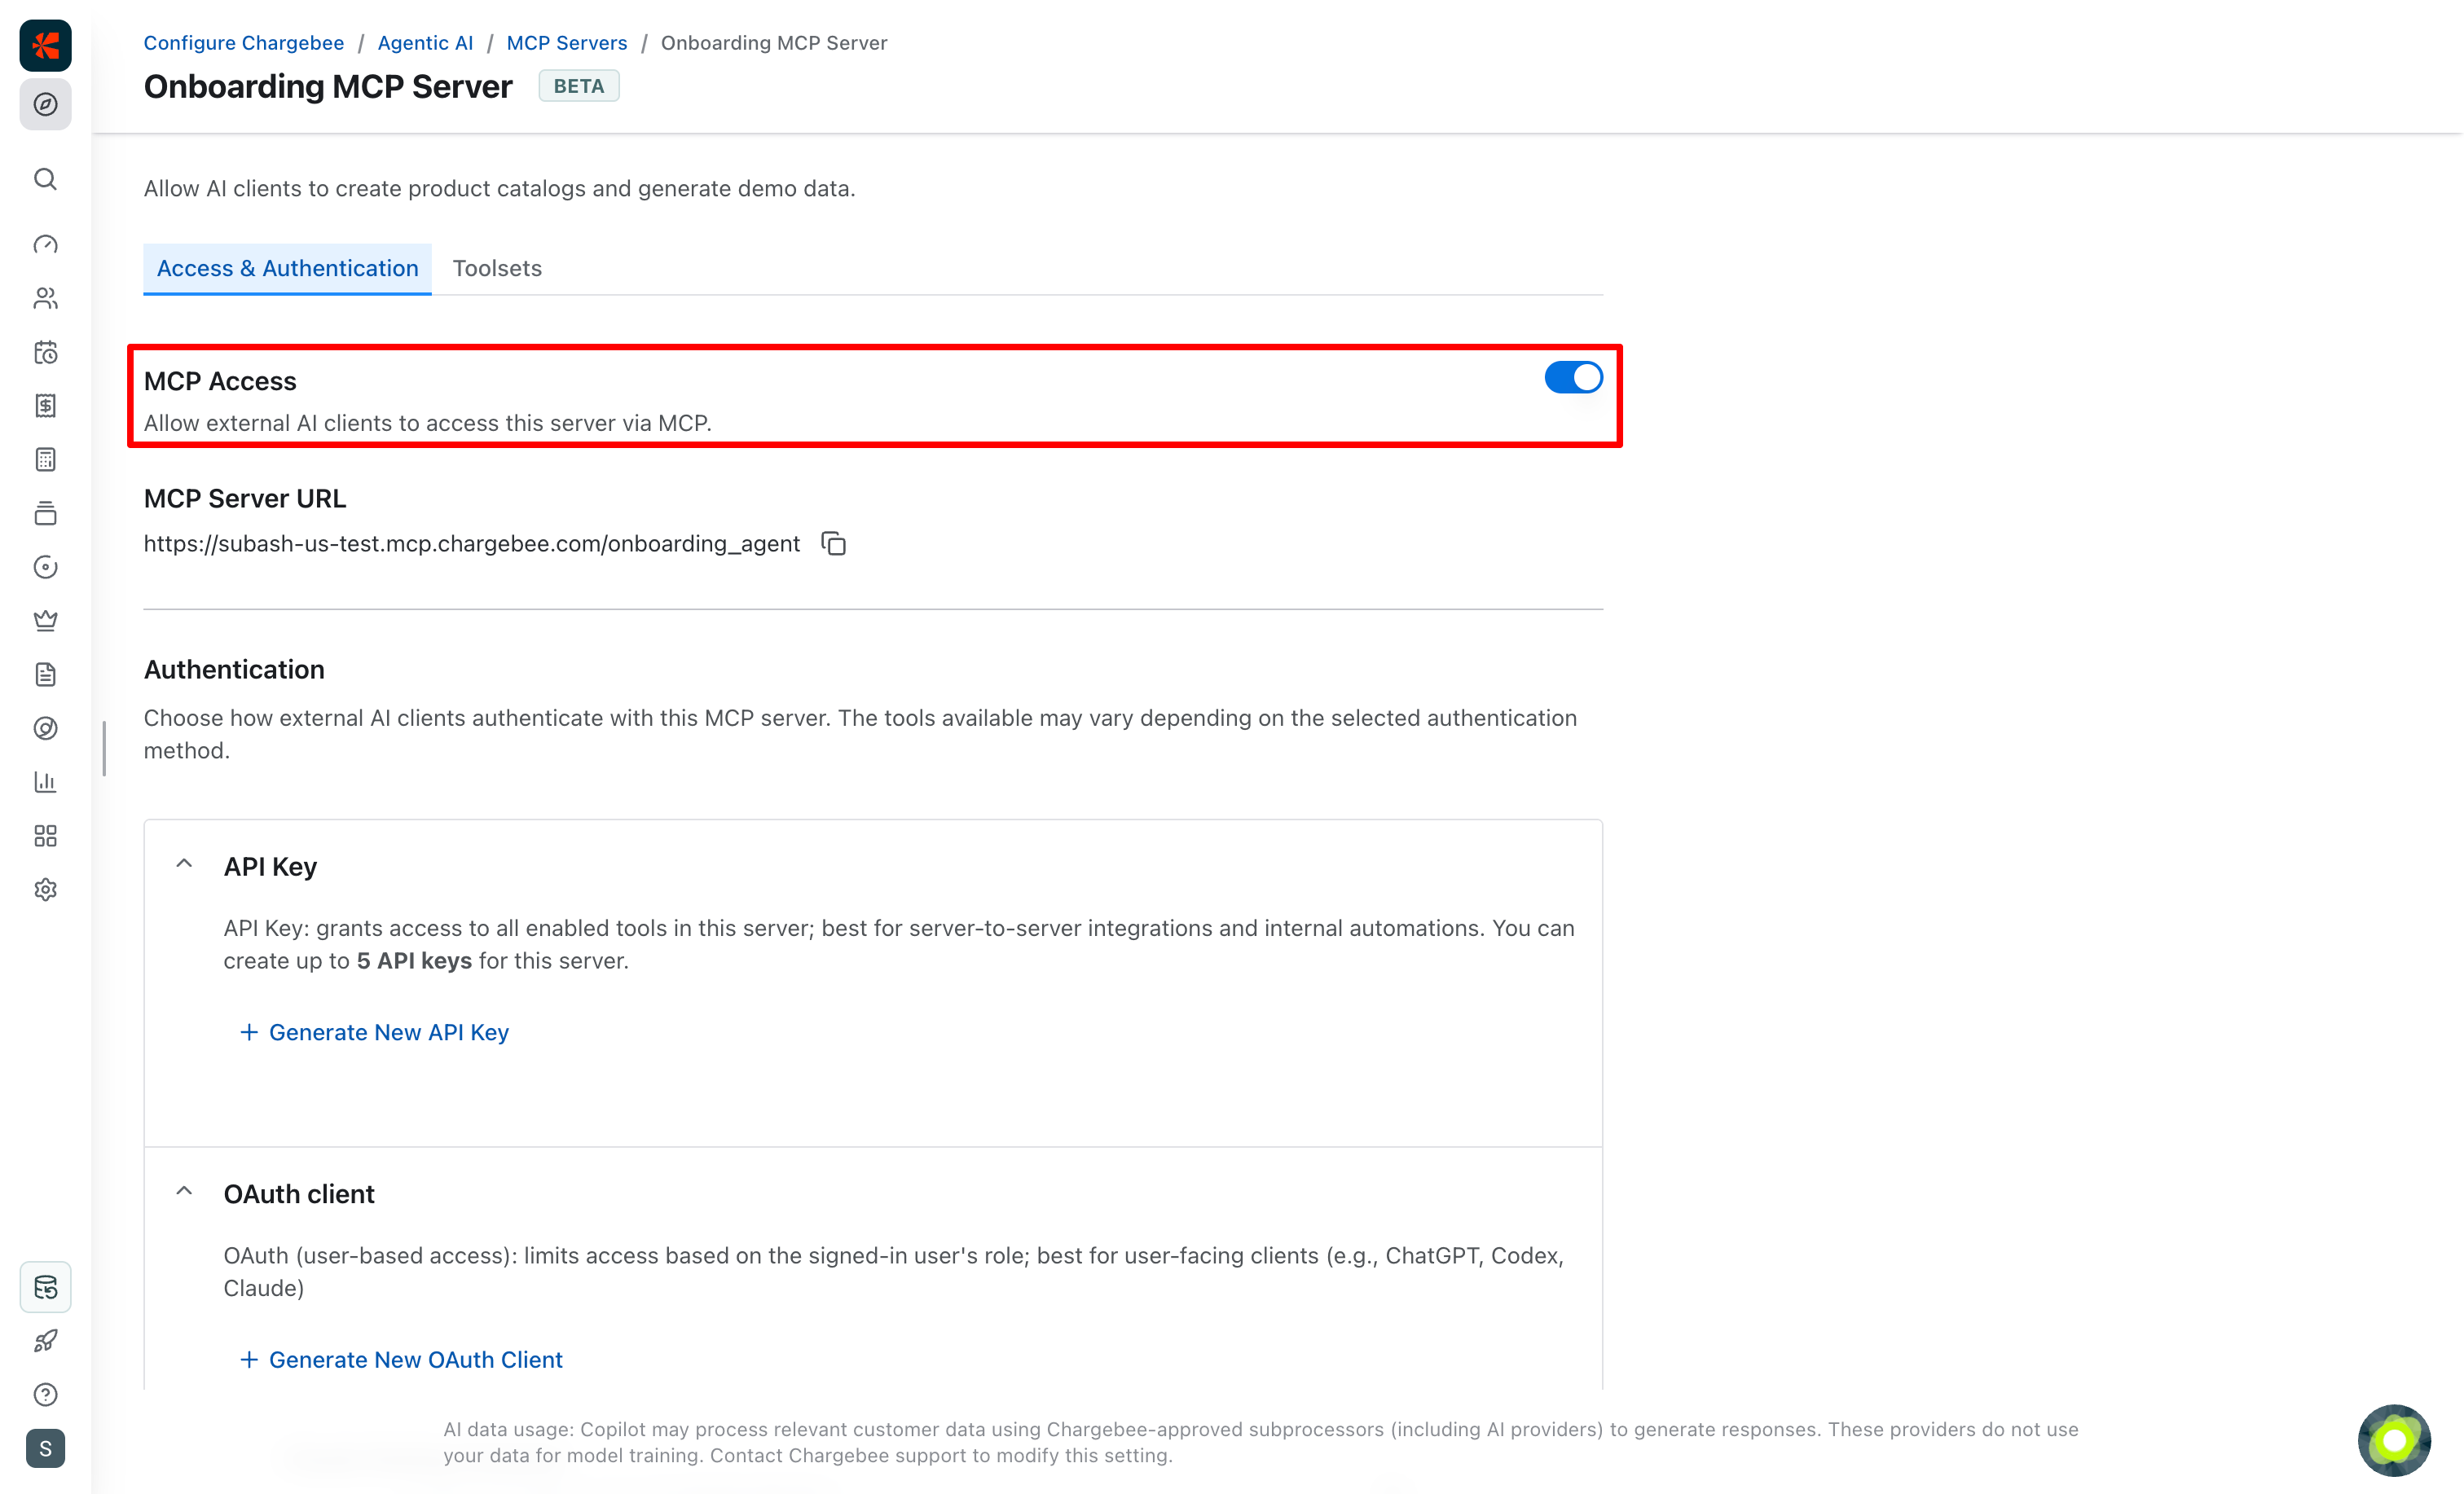Toggle the MCP Access switch
This screenshot has height=1494, width=2464.
coord(1573,377)
